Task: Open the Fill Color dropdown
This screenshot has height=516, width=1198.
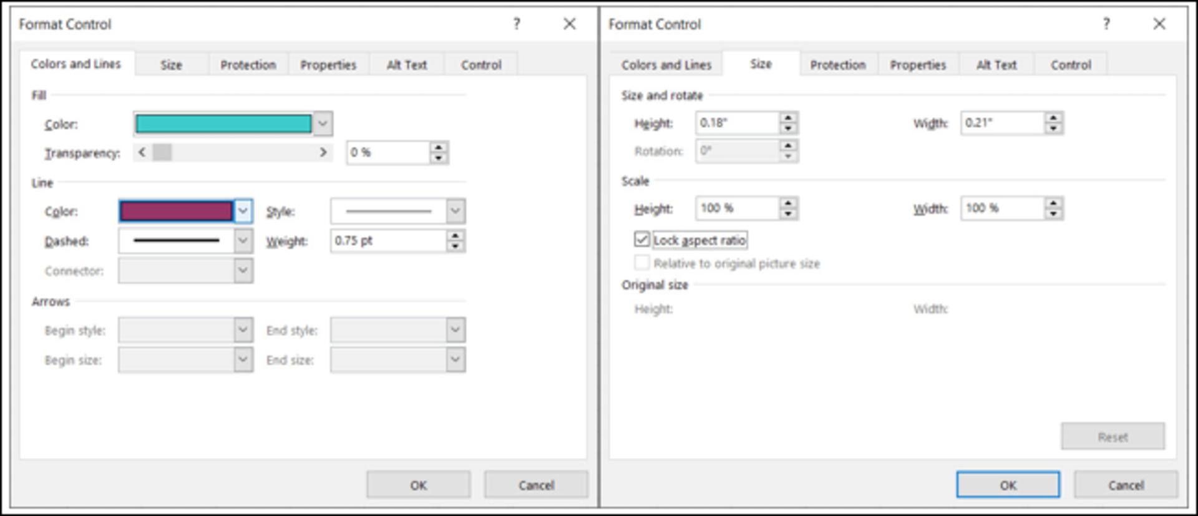Action: [323, 124]
